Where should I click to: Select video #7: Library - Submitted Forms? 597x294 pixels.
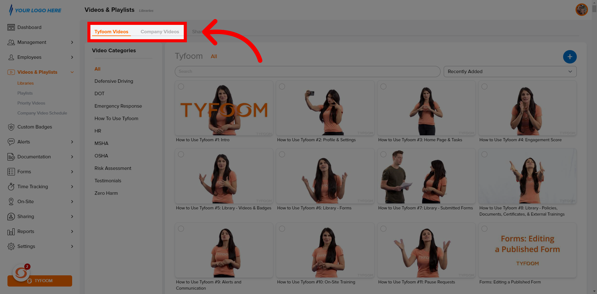click(x=383, y=154)
